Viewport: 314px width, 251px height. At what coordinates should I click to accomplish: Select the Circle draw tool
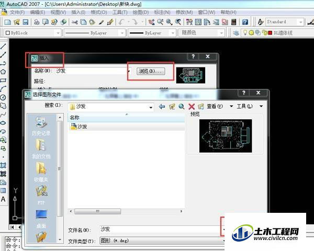pos(3,97)
